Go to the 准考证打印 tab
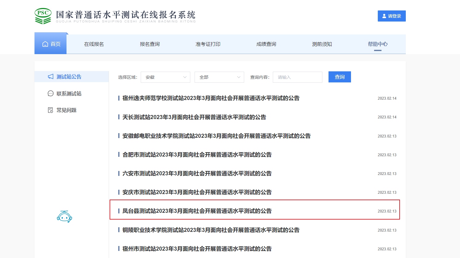 208,44
